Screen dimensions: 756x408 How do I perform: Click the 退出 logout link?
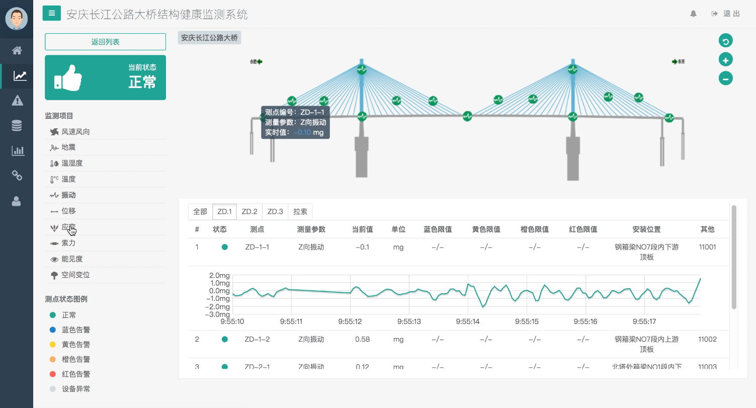click(726, 14)
